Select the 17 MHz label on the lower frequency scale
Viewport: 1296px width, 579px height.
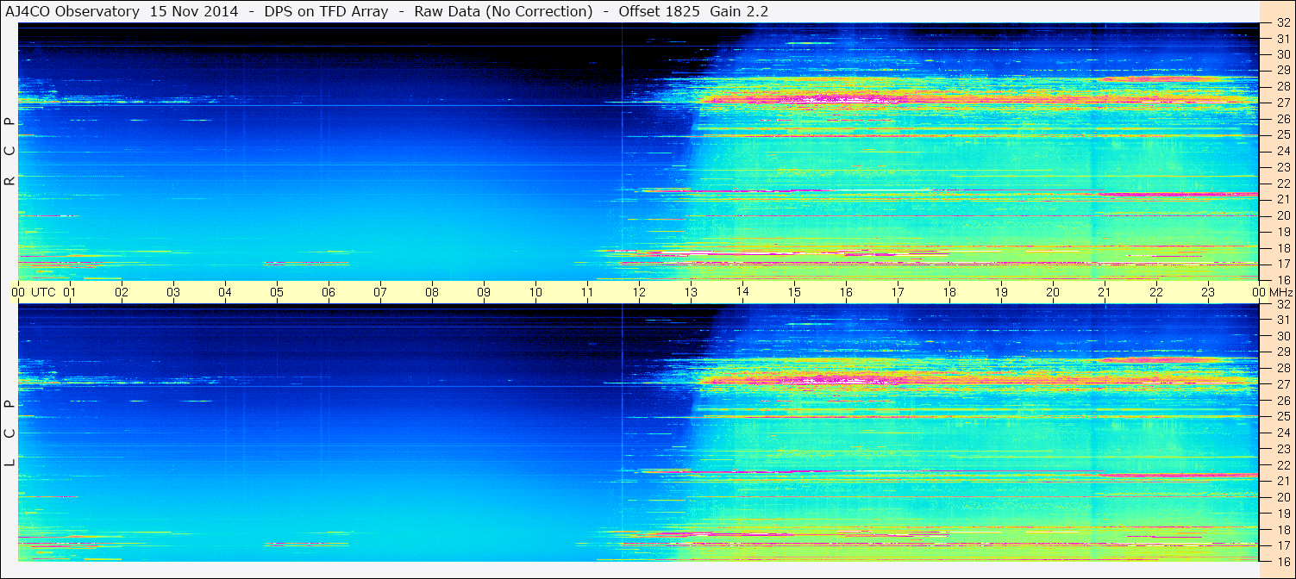1282,545
